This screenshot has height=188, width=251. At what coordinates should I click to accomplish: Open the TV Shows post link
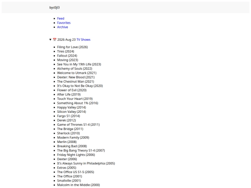pos(83,39)
